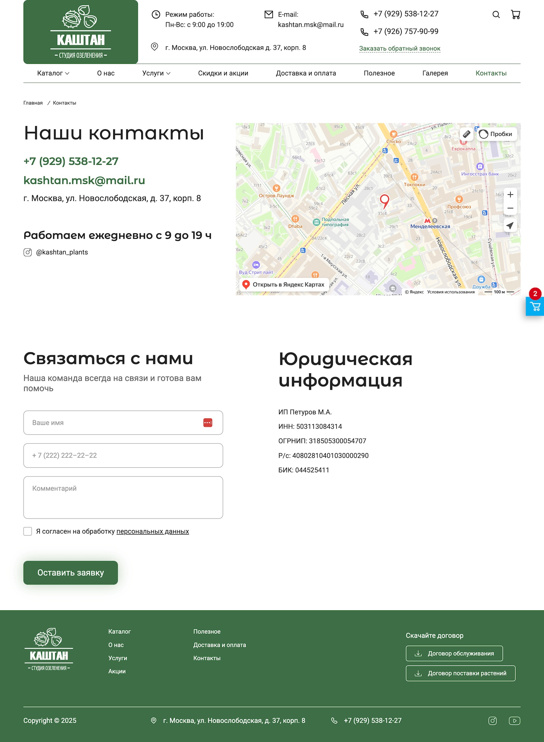Click the header email kashtan.msk@mail.ru
Image resolution: width=544 pixels, height=742 pixels.
tap(311, 25)
